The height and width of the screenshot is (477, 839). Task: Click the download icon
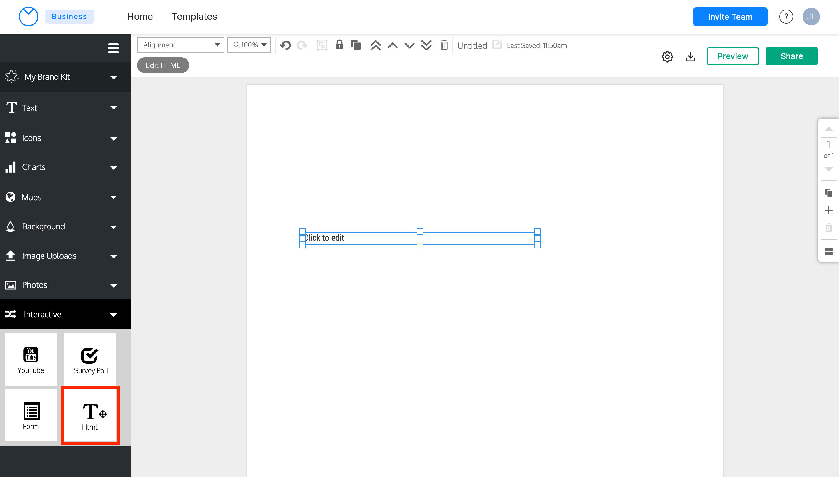click(690, 56)
